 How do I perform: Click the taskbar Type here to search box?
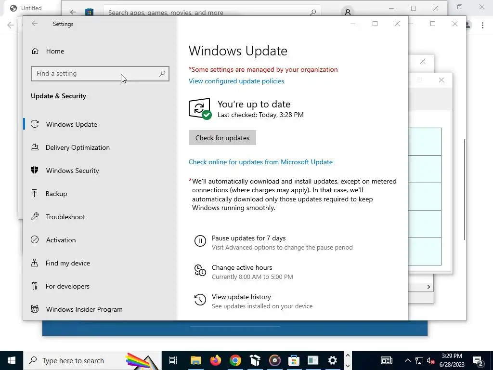click(x=92, y=360)
